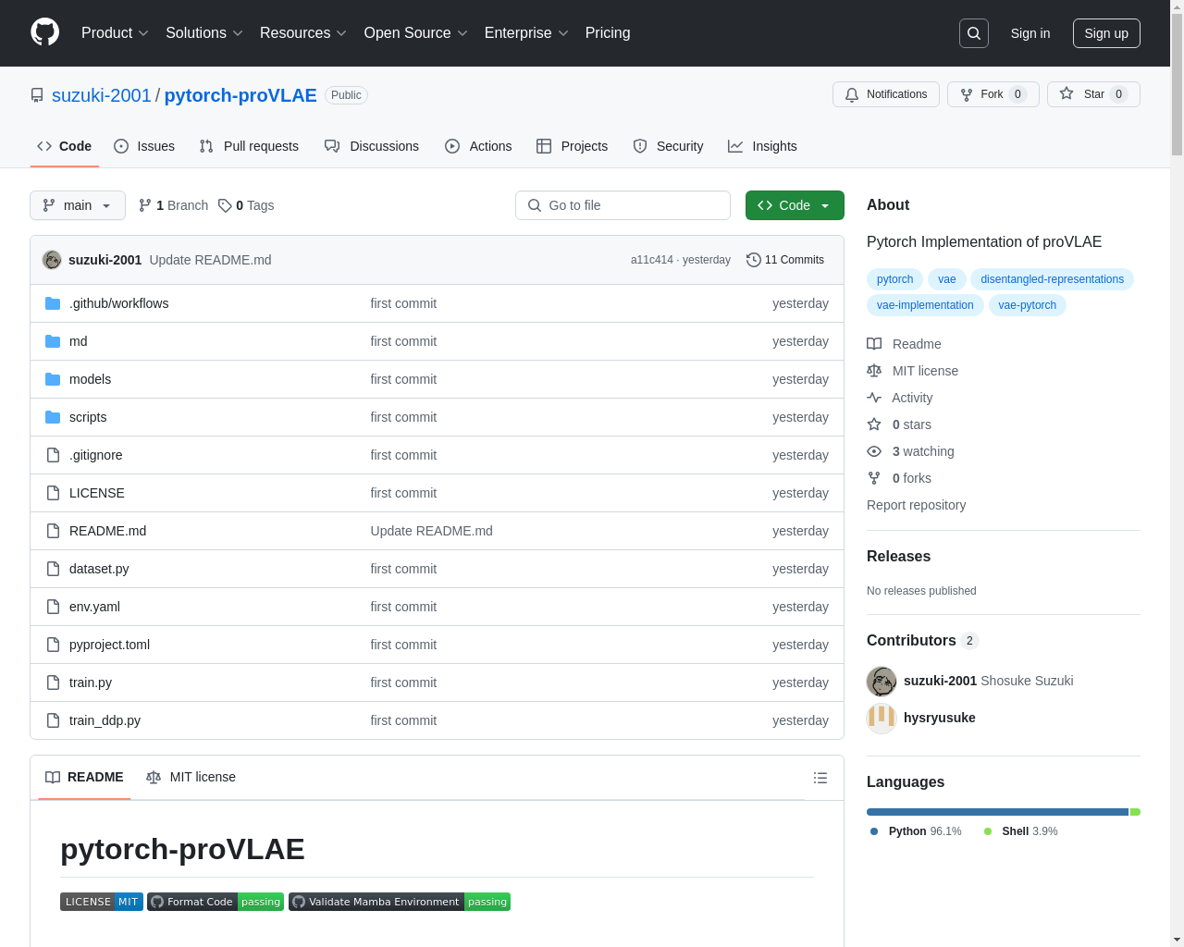Click the Readme book icon in About
Screen dimensions: 1184x947
point(874,344)
